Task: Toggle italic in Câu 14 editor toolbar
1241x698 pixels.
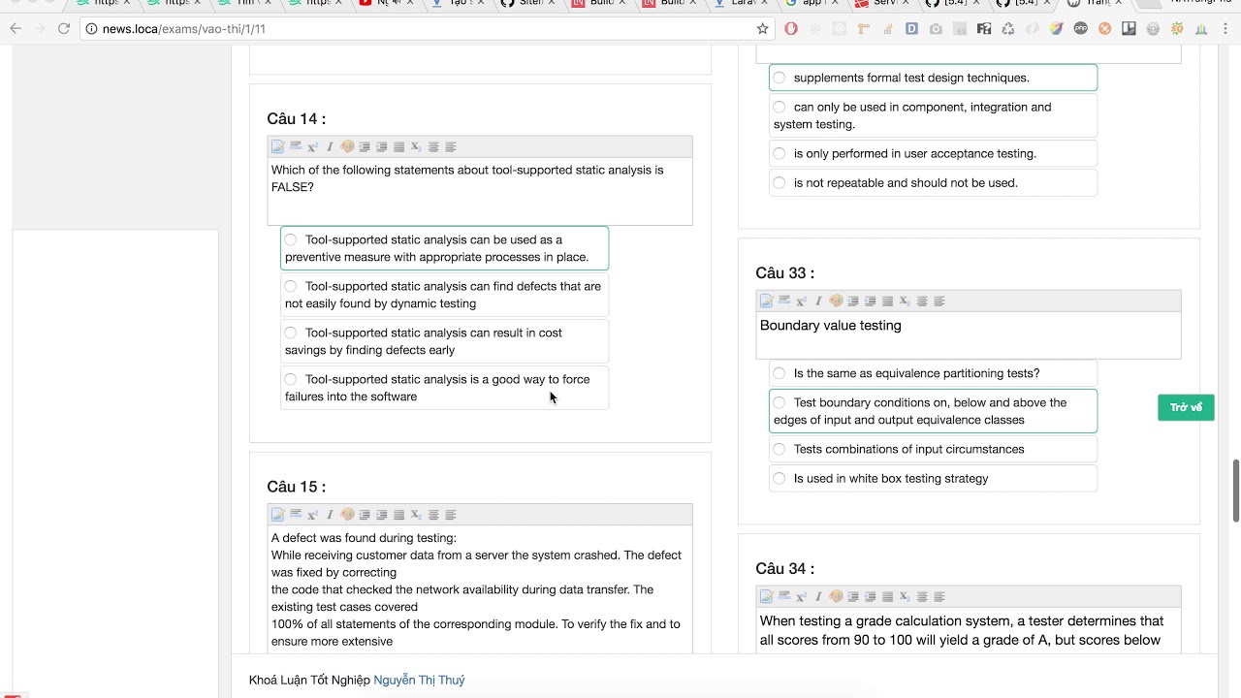Action: pos(330,147)
